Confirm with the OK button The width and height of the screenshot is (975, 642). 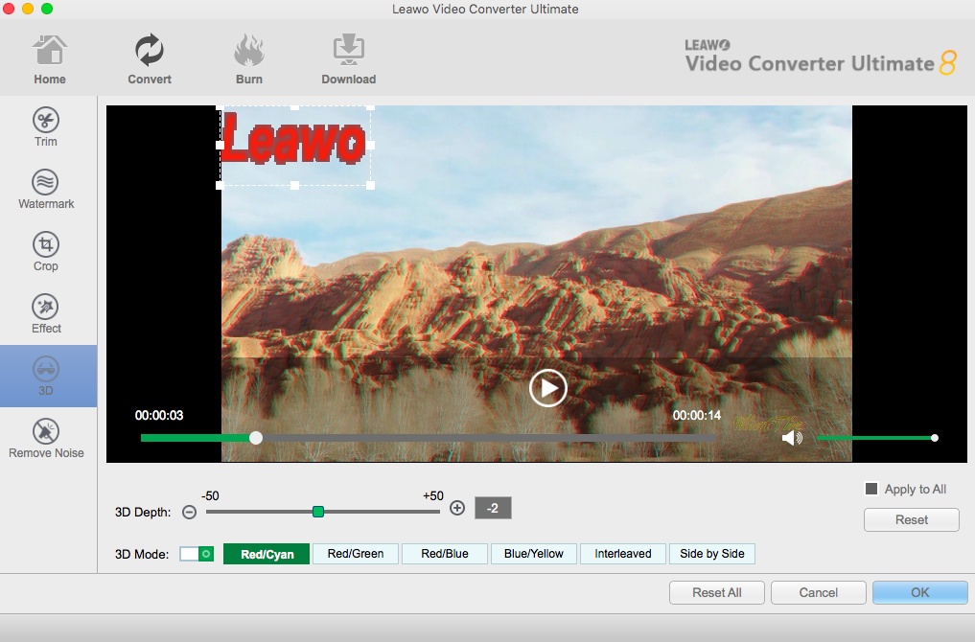(x=920, y=592)
